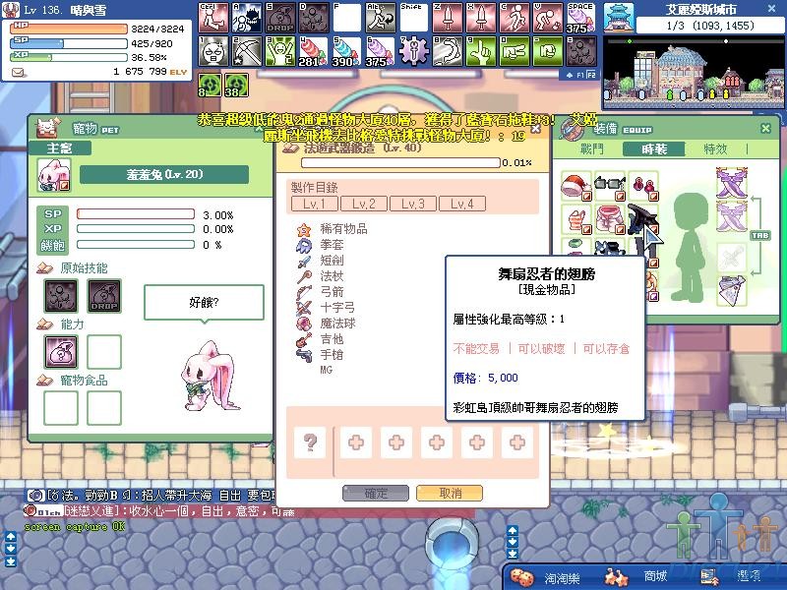
Task: Click the first empty 寵物食品 slot
Action: coord(59,407)
